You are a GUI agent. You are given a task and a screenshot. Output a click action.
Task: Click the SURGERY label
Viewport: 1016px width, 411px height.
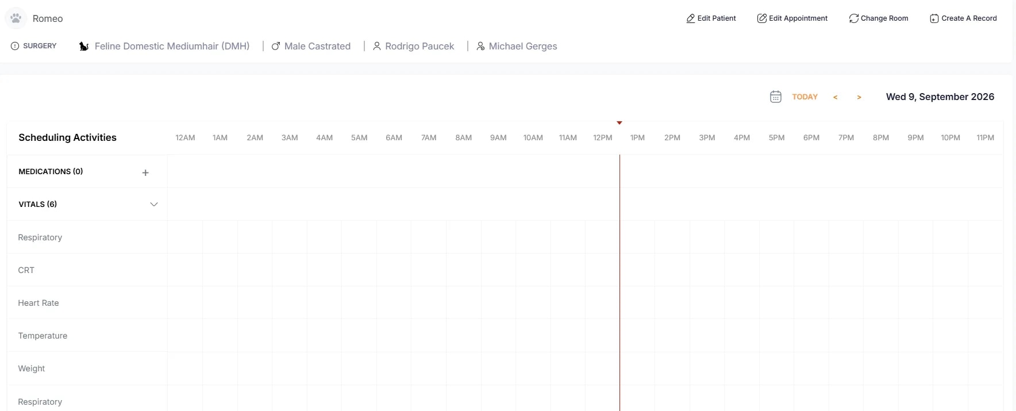tap(40, 46)
